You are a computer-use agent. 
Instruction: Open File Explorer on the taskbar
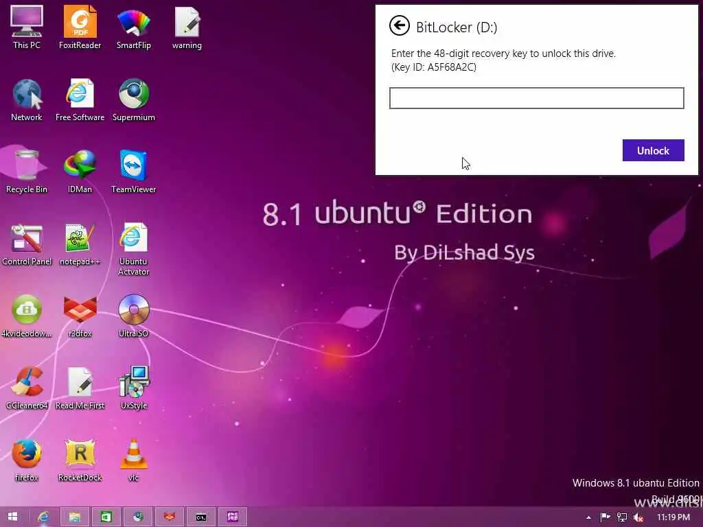click(74, 517)
